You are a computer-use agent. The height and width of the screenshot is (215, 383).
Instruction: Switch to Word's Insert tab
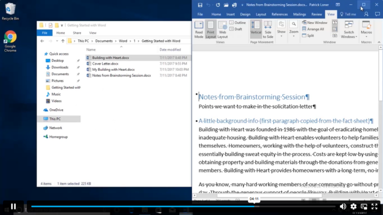[230, 14]
